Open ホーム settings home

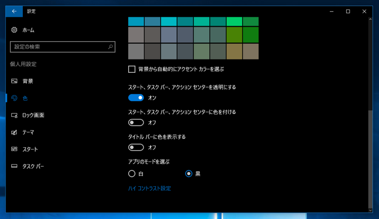click(23, 30)
